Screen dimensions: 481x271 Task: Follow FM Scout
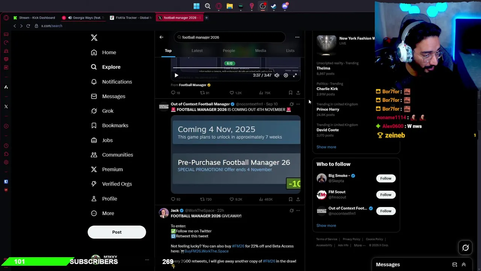[x=386, y=195]
